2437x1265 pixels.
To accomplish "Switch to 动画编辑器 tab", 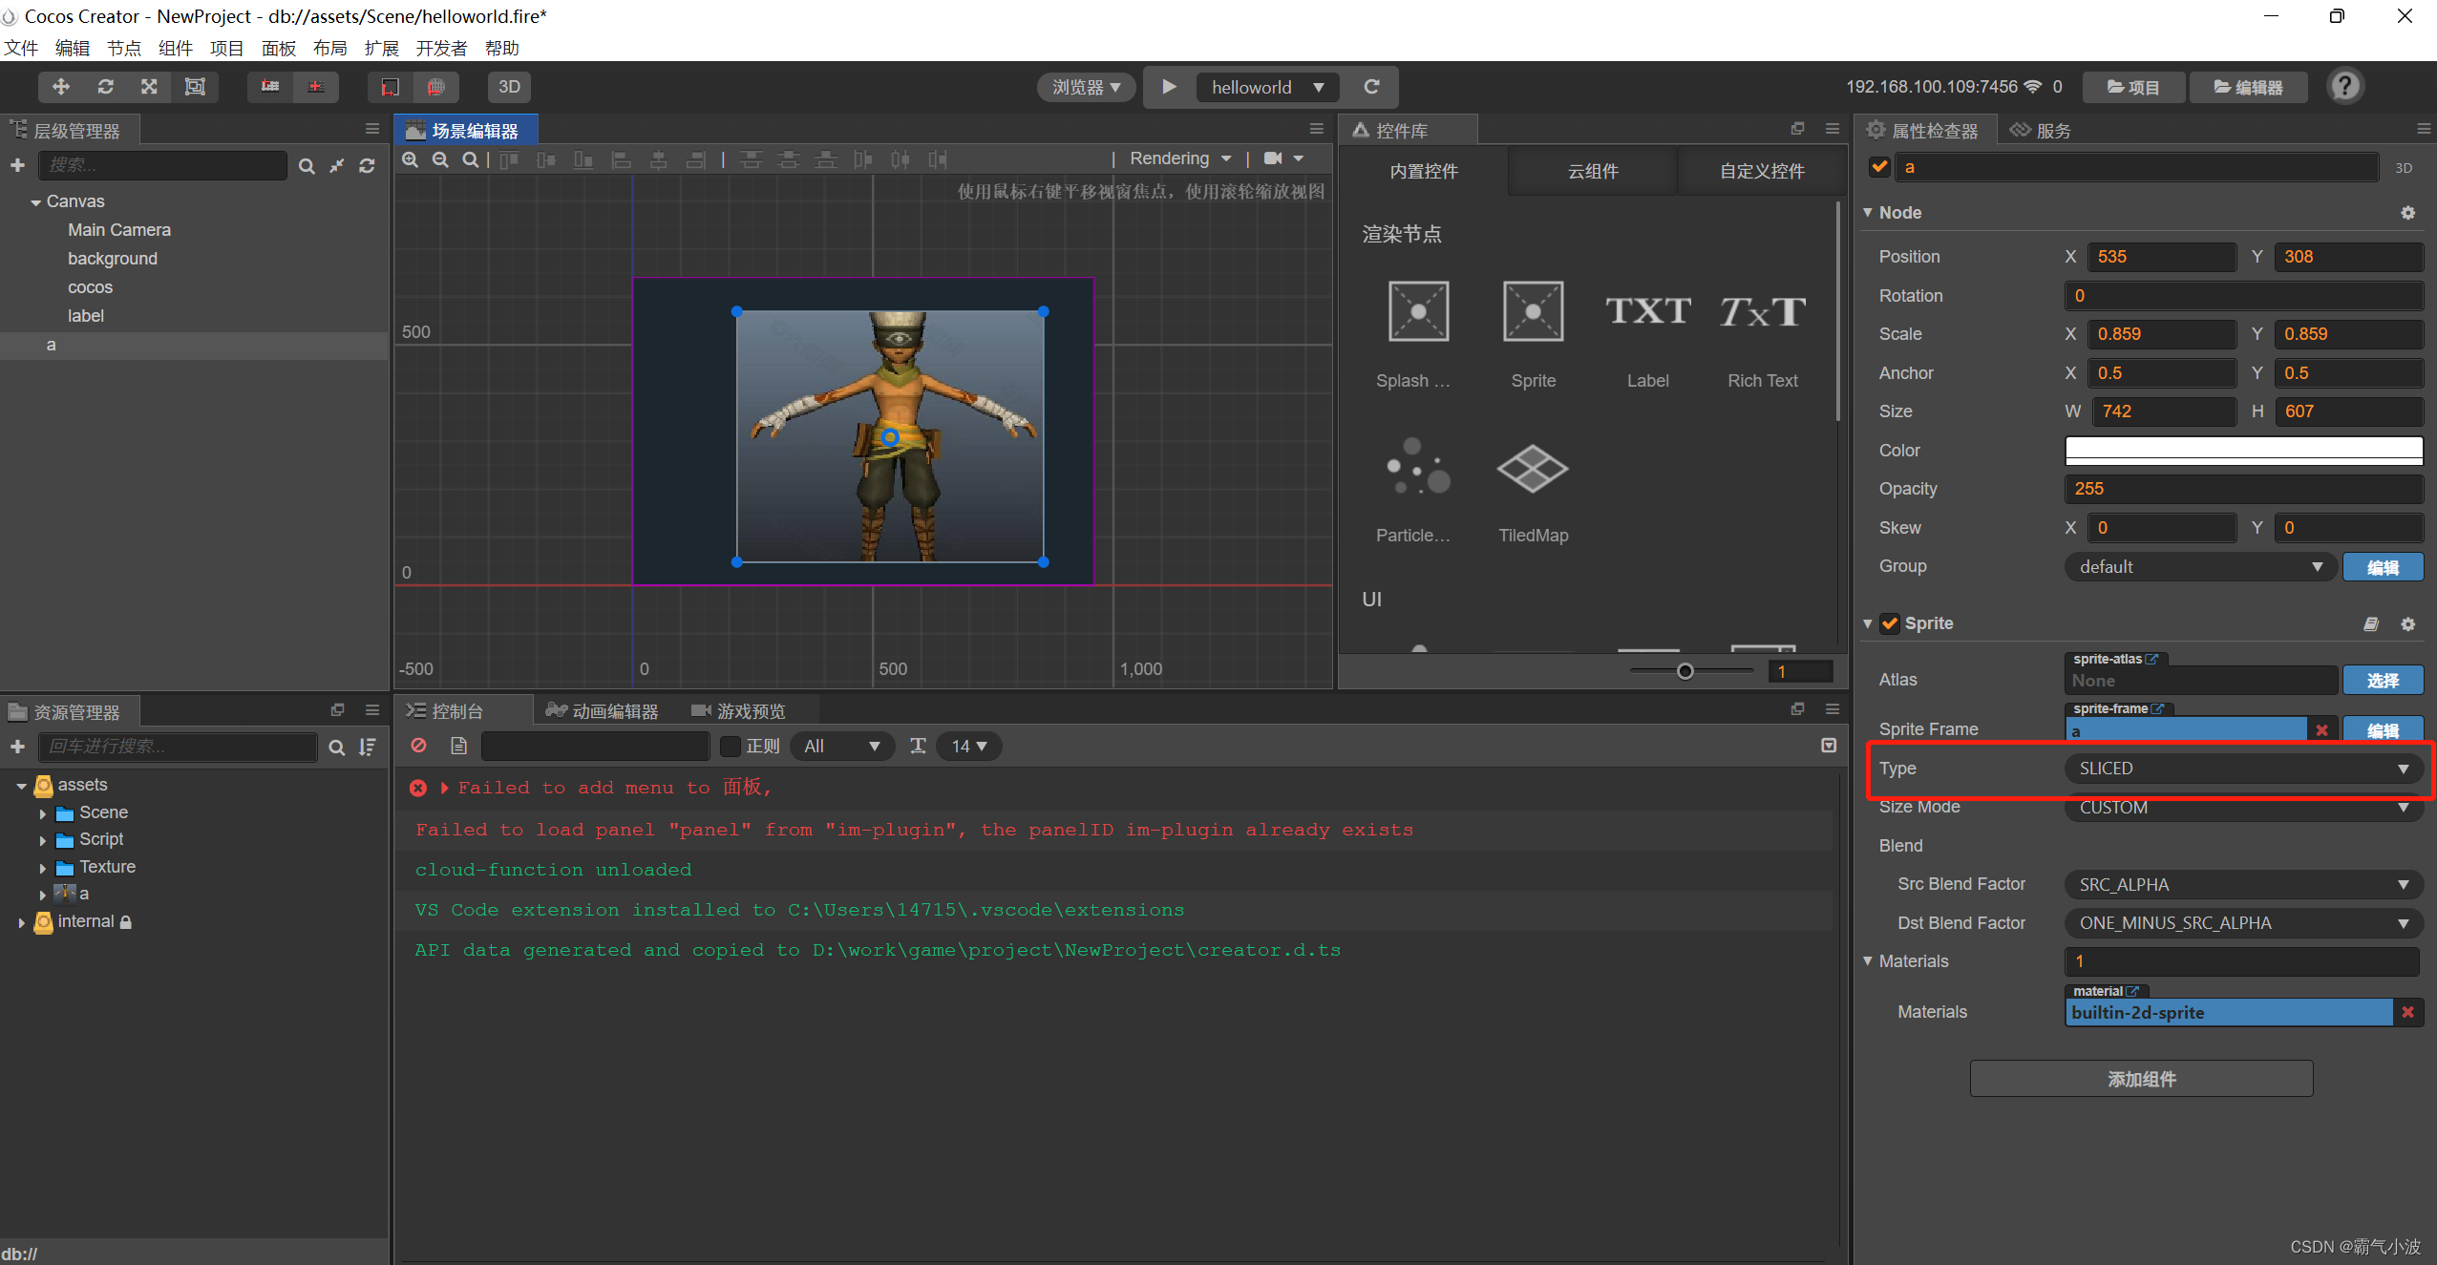I will tap(602, 711).
